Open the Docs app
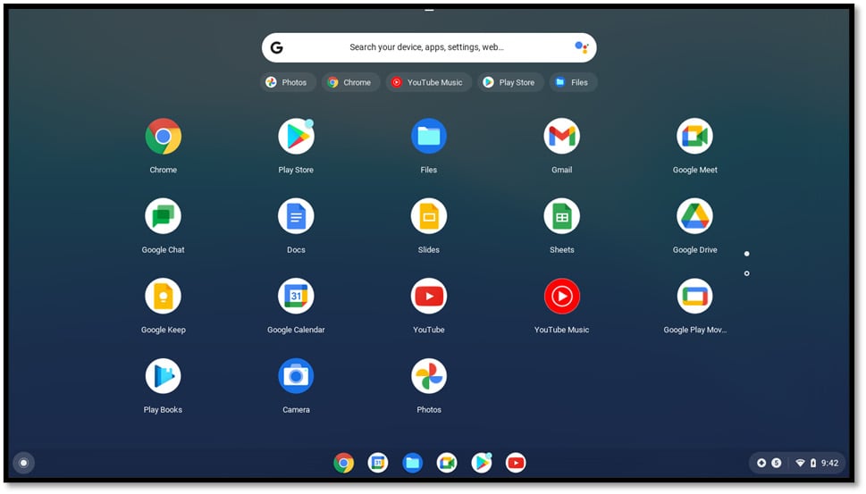Screen dimensions: 866x494 [296, 216]
